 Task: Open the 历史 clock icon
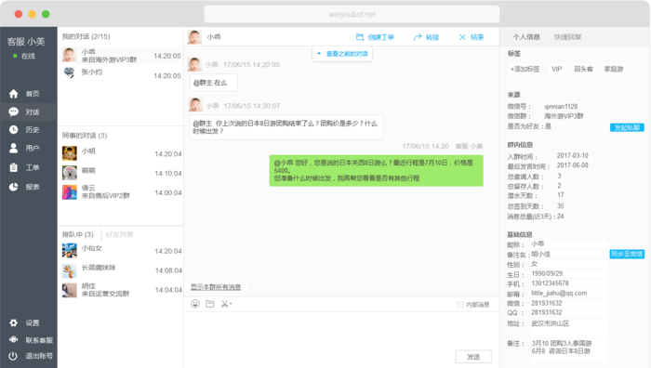14,130
